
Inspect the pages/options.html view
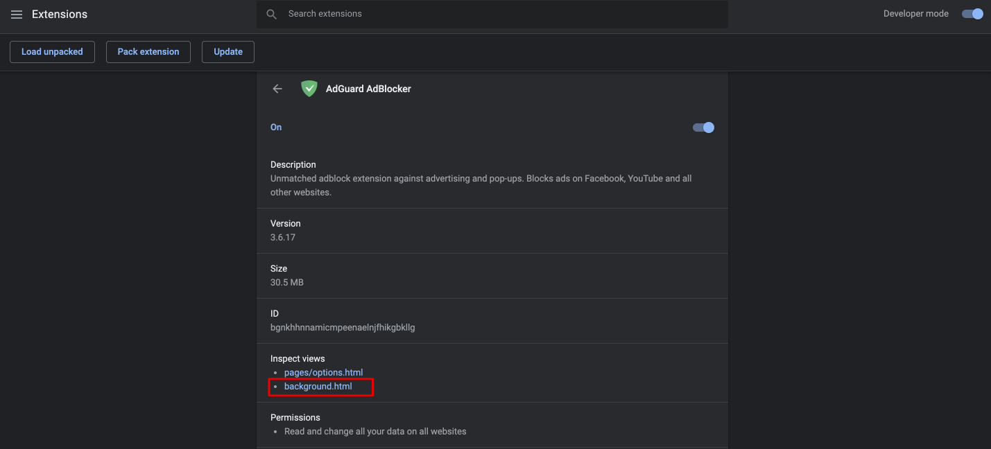(x=323, y=372)
